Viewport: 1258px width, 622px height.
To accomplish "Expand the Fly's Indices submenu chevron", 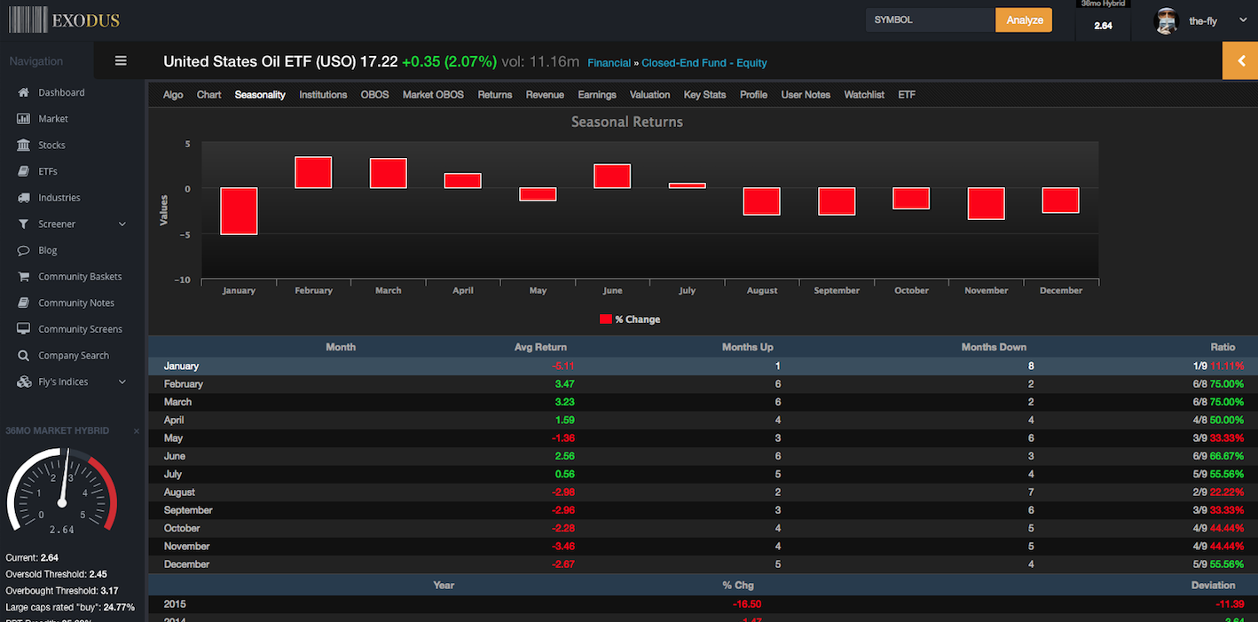I will click(122, 382).
